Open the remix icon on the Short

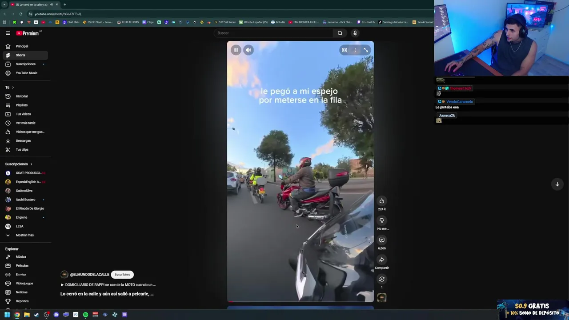coord(381,279)
